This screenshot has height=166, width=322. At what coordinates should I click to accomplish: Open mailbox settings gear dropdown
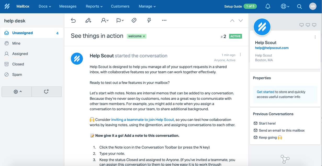[x=17, y=92]
